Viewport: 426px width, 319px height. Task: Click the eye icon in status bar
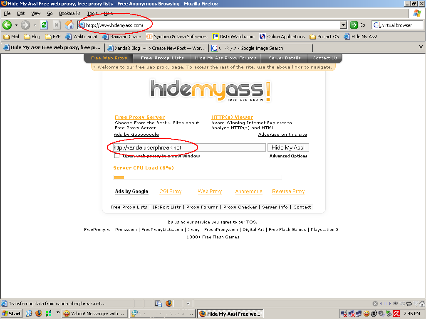tap(396, 304)
